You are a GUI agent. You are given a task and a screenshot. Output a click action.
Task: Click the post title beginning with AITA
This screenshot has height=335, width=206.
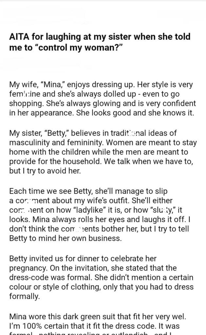(x=100, y=42)
